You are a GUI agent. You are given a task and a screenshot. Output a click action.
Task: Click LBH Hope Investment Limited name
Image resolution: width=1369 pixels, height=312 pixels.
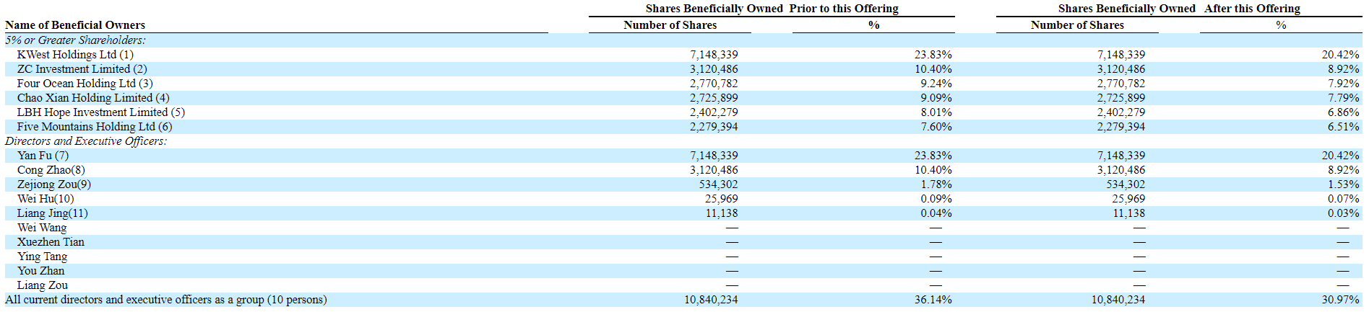coord(100,112)
